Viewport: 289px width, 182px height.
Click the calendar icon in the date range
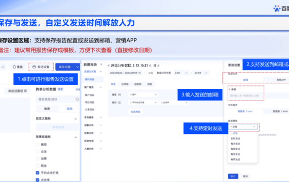[139, 73]
